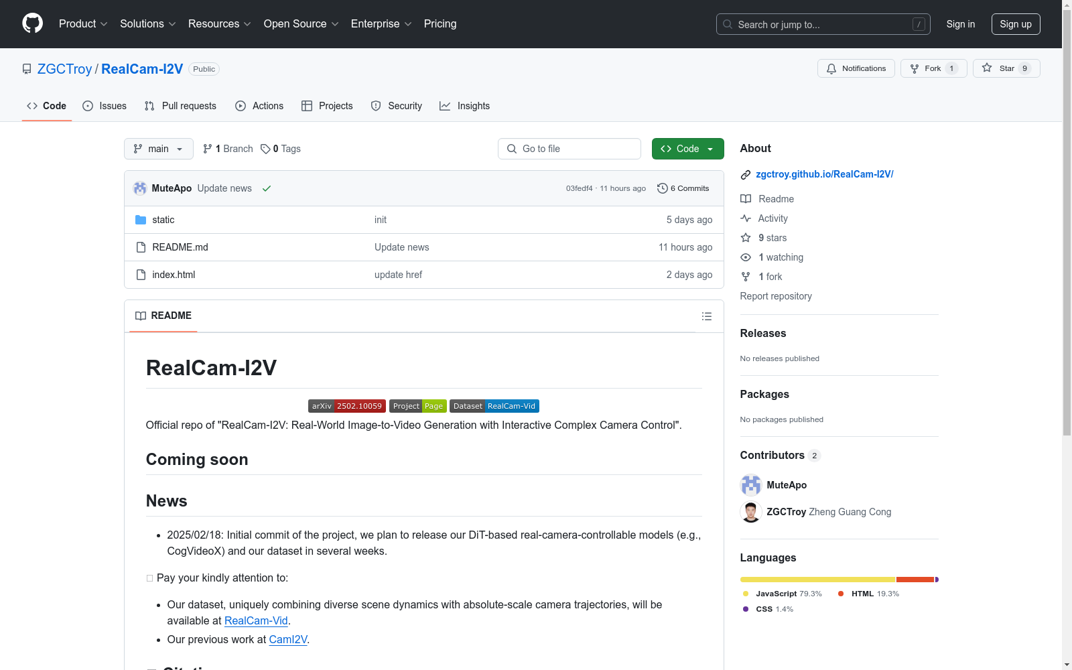Image resolution: width=1072 pixels, height=670 pixels.
Task: Click the green commit status checkmark
Action: coord(267,188)
